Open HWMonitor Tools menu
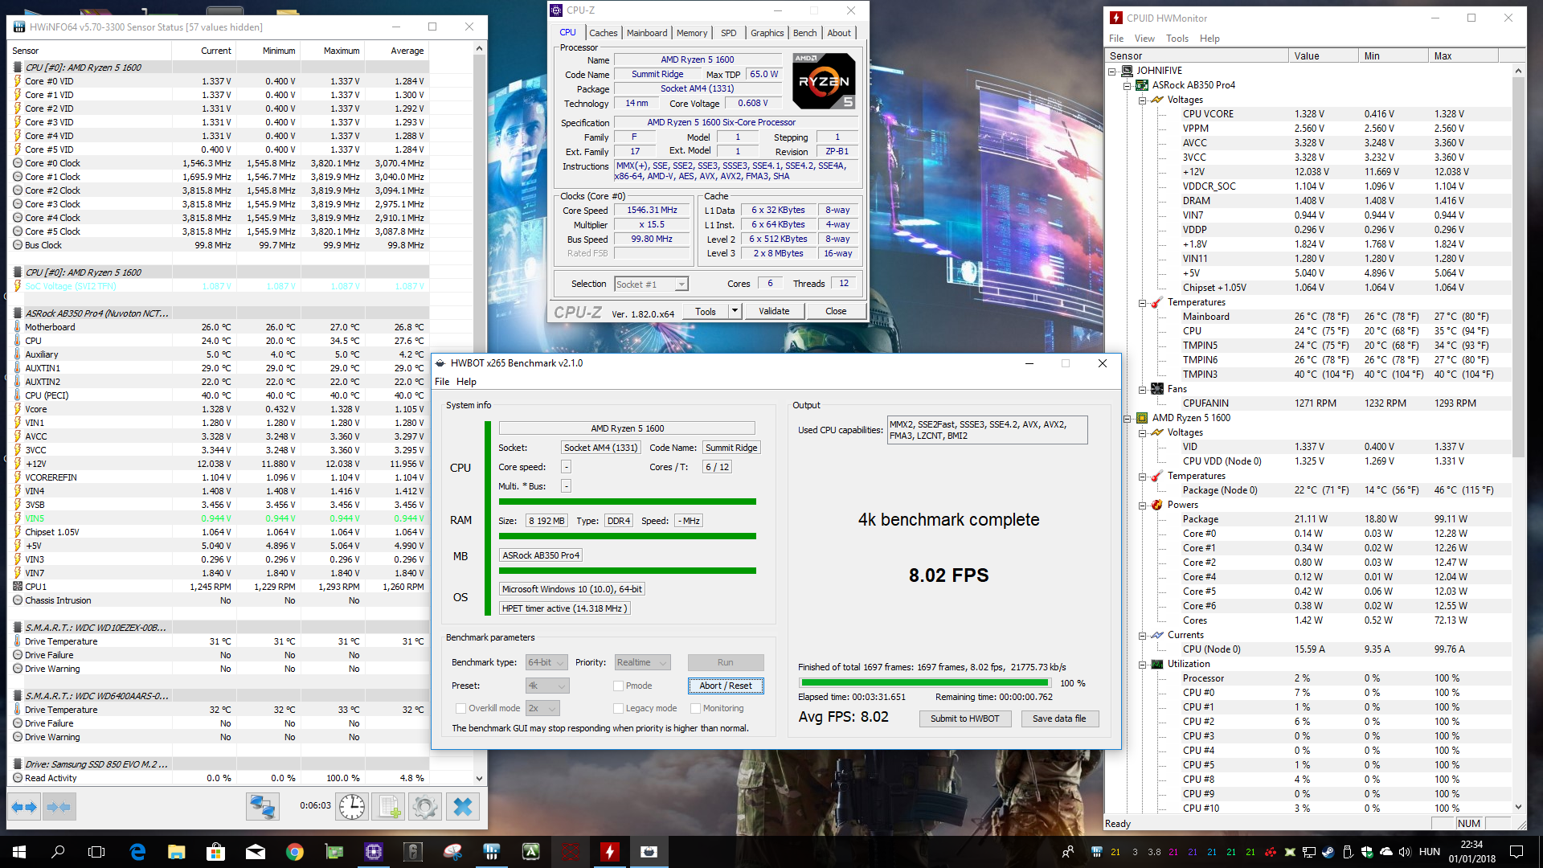Screen dimensions: 1543x868 pos(1177,39)
